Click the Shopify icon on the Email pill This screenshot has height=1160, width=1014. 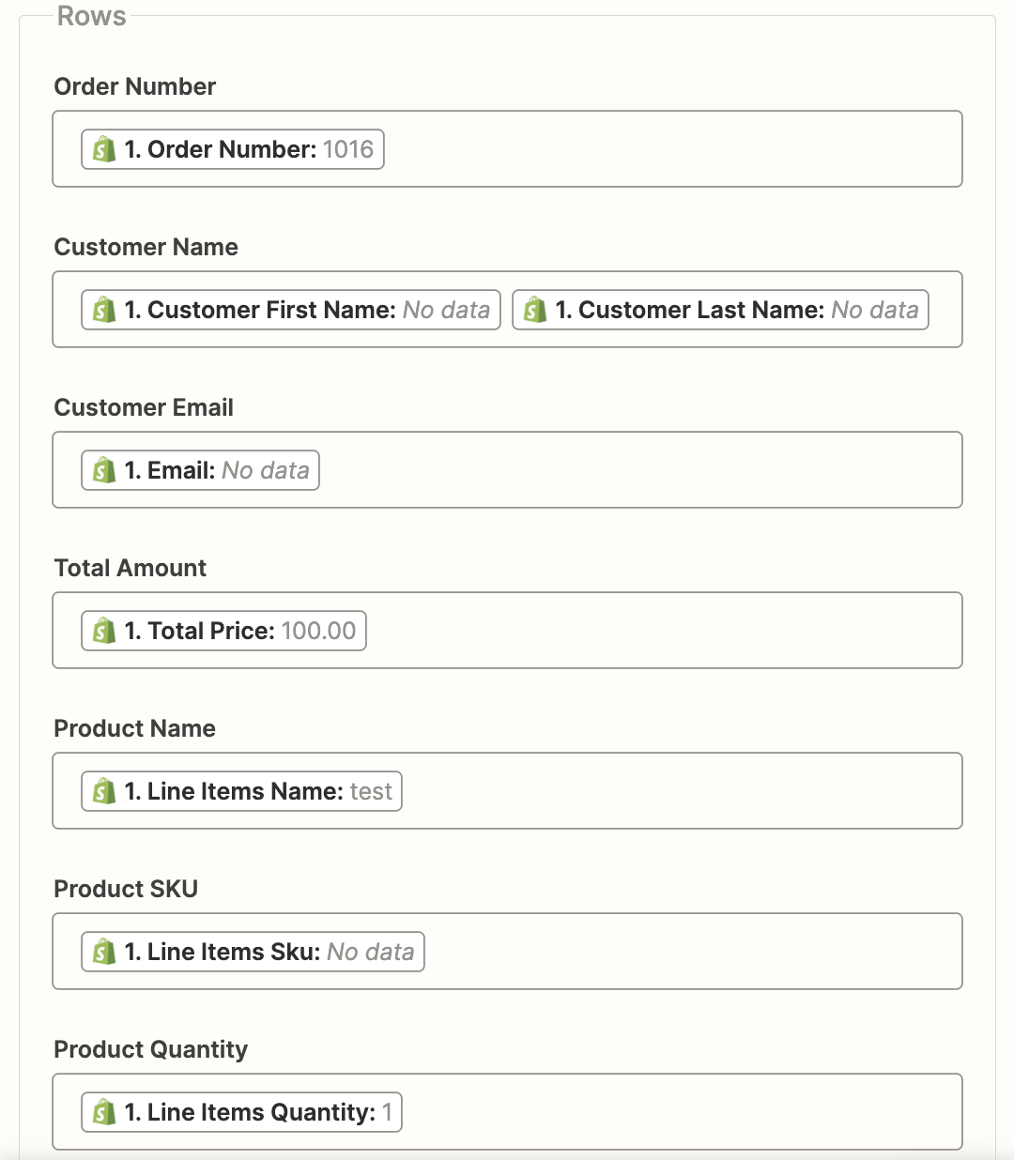pyautogui.click(x=102, y=469)
